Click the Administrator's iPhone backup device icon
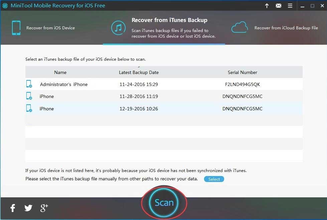Image resolution: width=327 pixels, height=220 pixels. coord(29,84)
